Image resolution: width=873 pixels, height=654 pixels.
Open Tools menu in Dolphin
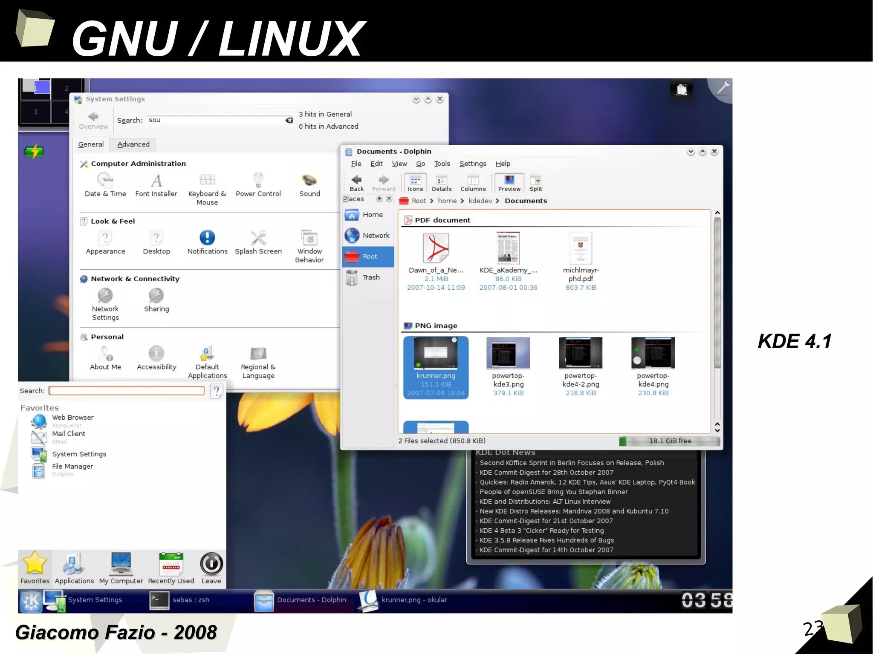point(442,164)
